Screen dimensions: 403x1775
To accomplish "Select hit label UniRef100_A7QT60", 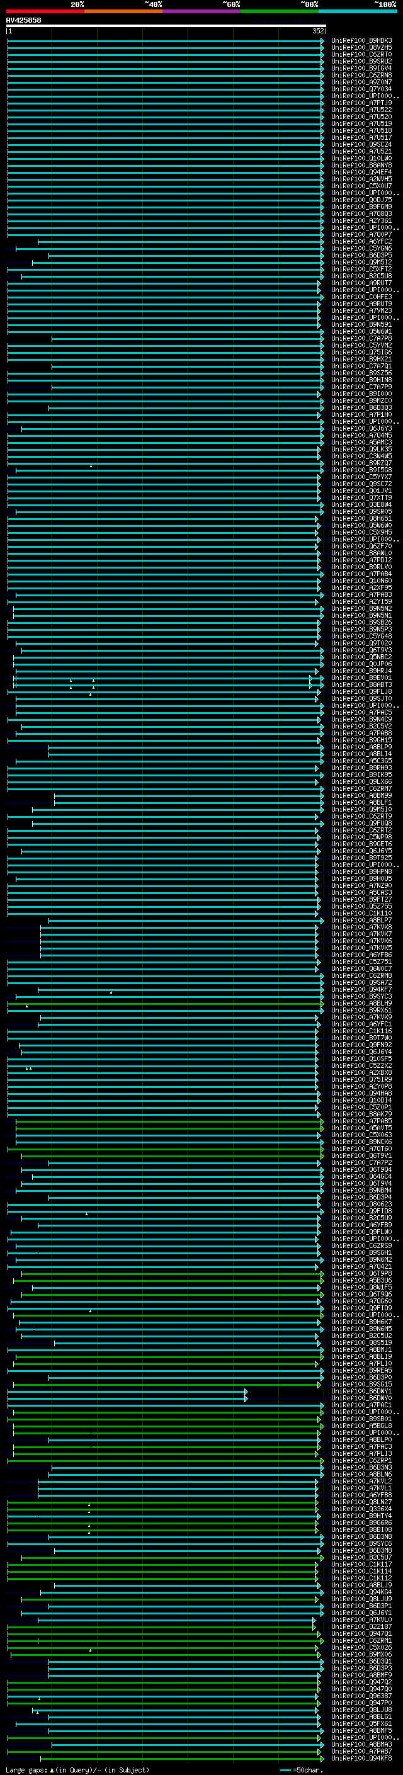I will pyautogui.click(x=361, y=1148).
